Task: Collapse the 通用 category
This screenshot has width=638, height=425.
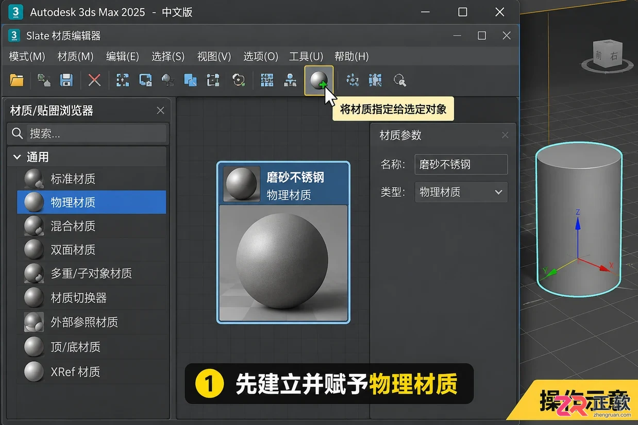Action: coord(17,157)
